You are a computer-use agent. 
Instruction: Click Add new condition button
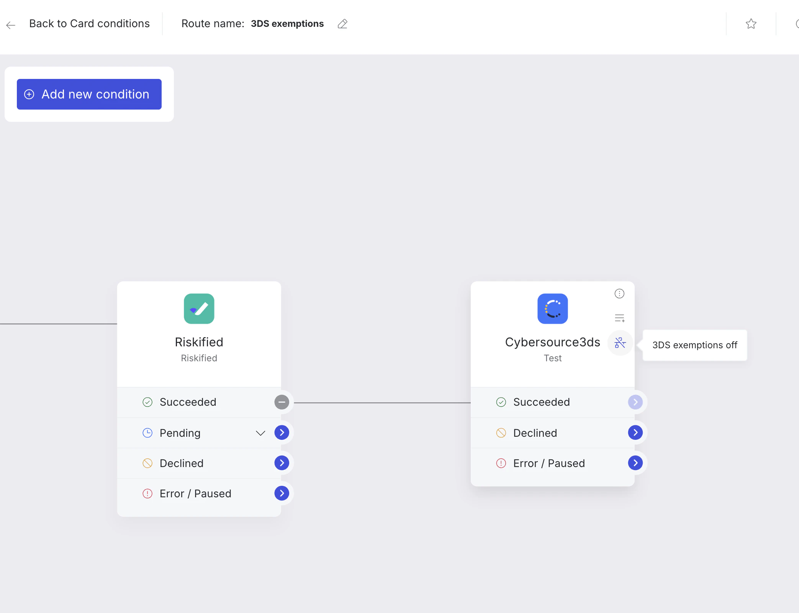pos(89,94)
